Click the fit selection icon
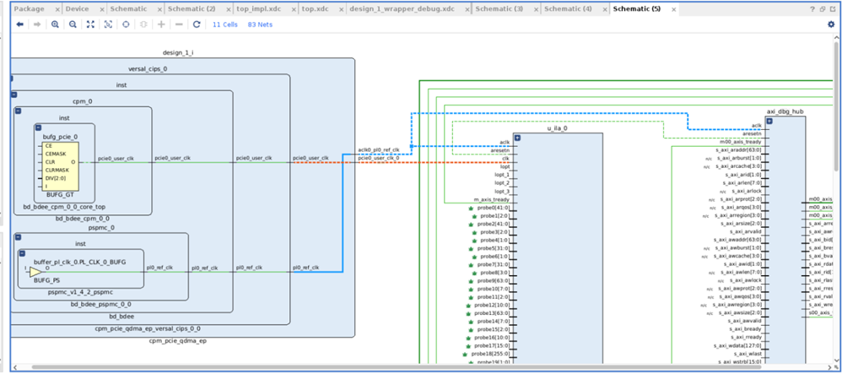 coord(108,24)
